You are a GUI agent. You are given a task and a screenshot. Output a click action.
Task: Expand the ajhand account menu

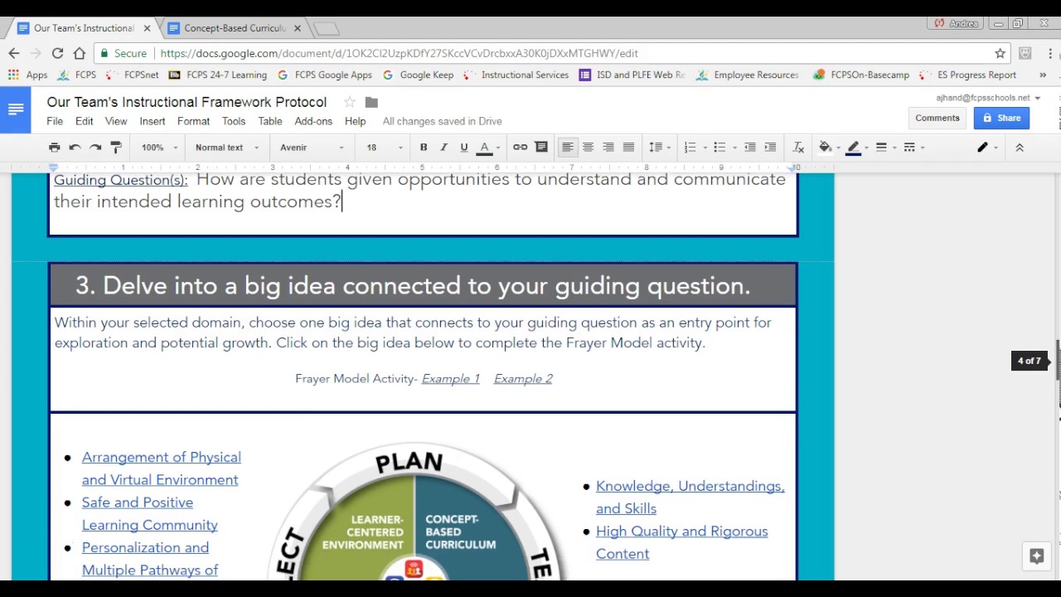point(988,98)
